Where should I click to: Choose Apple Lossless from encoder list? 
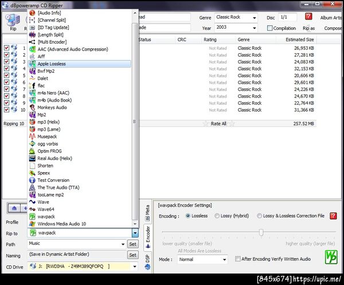[x=80, y=64]
